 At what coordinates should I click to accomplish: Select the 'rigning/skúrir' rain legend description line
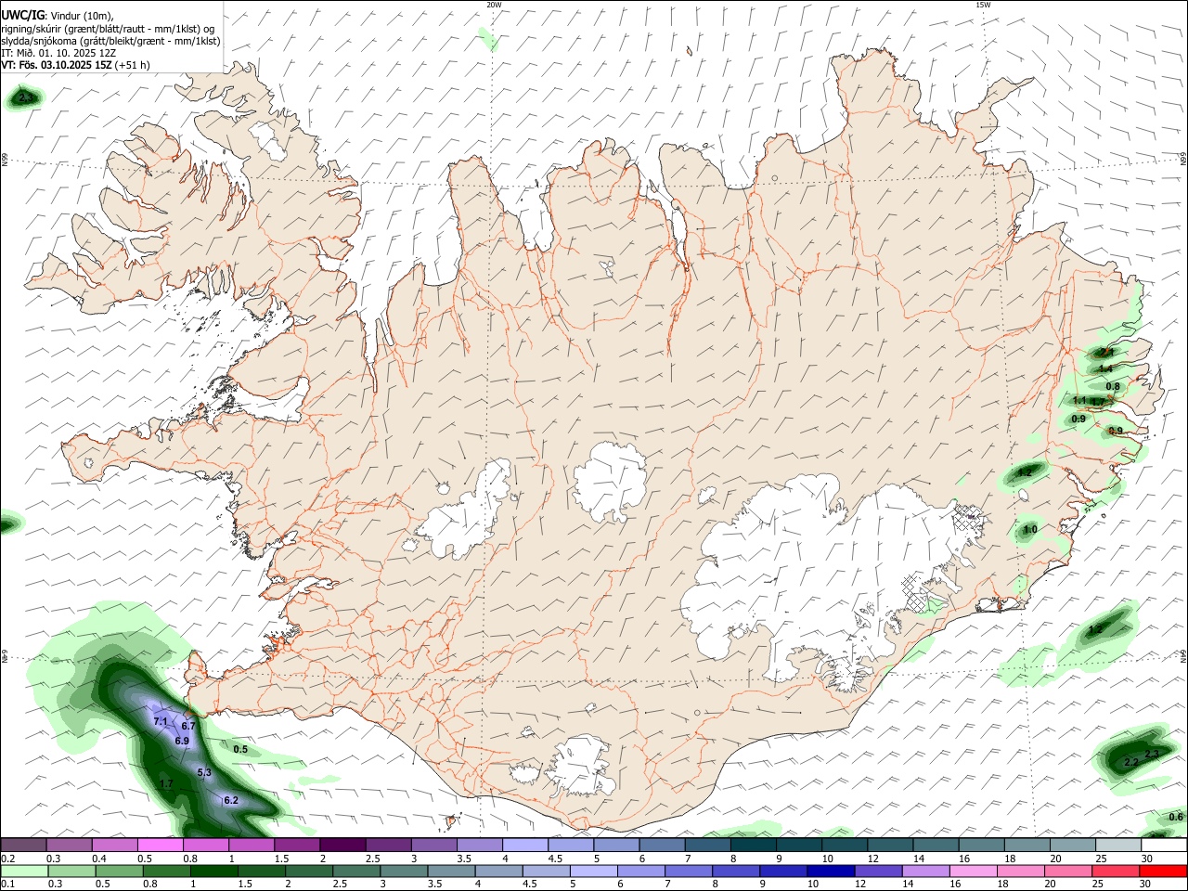(x=108, y=28)
